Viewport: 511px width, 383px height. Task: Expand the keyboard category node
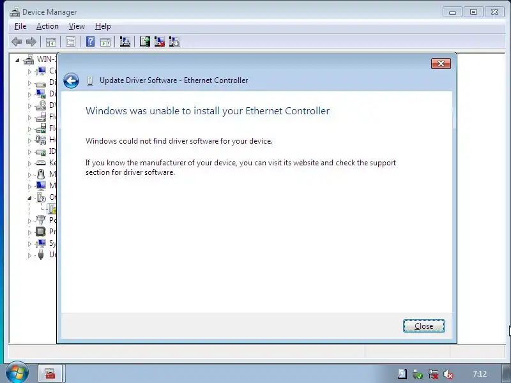click(x=29, y=163)
